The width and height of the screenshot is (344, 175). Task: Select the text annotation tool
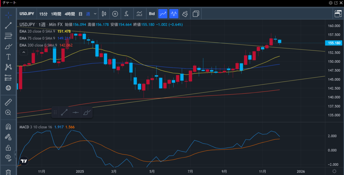(x=8, y=56)
